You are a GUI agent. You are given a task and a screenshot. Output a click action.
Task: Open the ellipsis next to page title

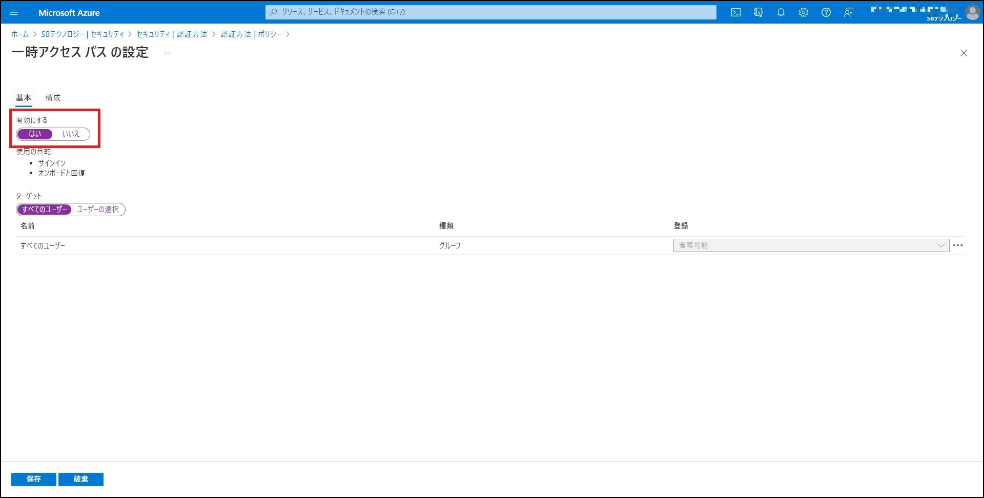167,53
